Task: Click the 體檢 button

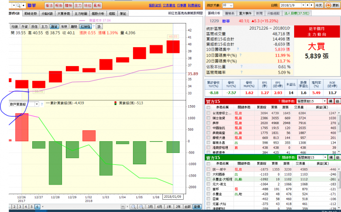Action: point(69,5)
